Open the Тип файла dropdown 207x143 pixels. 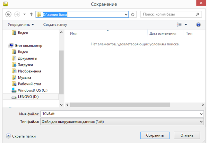(x=201, y=121)
